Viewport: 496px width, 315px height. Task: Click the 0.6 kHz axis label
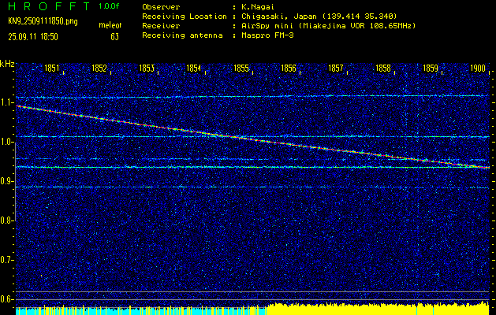point(6,299)
